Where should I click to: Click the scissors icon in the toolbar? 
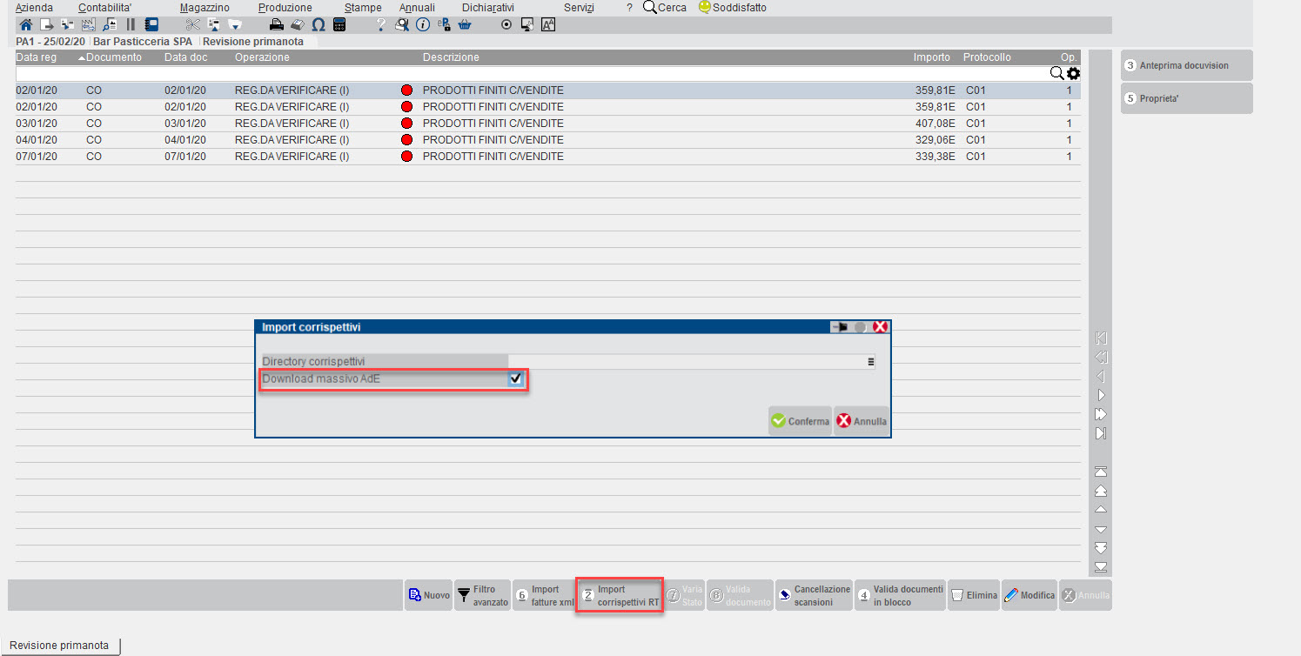[x=192, y=24]
